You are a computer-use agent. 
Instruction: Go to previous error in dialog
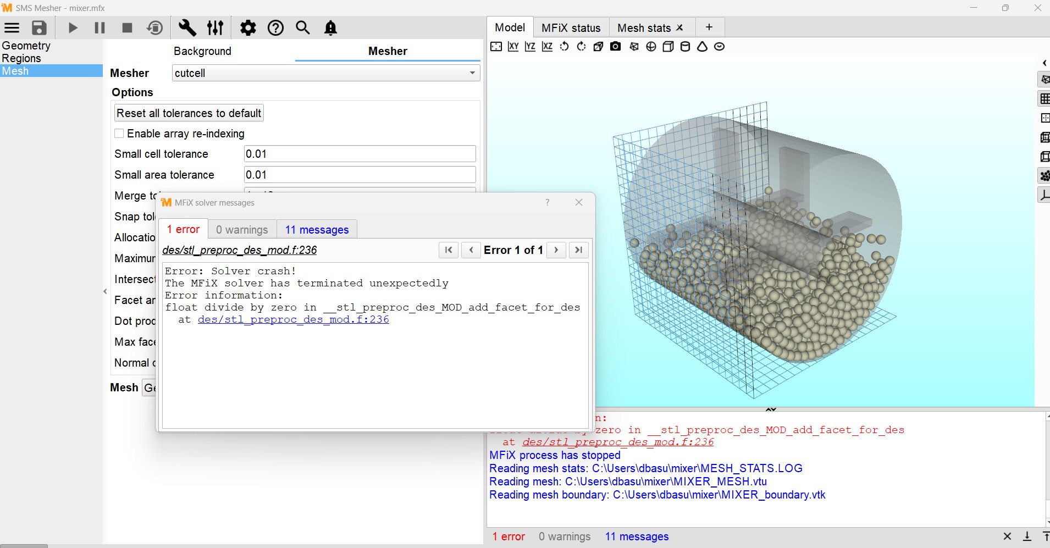pyautogui.click(x=471, y=250)
